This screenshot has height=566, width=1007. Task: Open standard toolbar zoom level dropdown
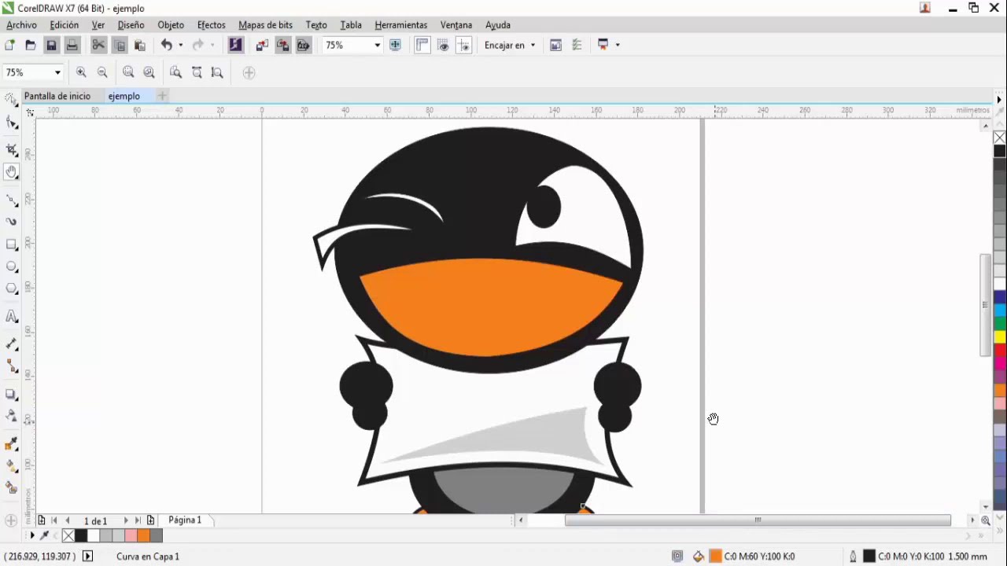tap(377, 45)
